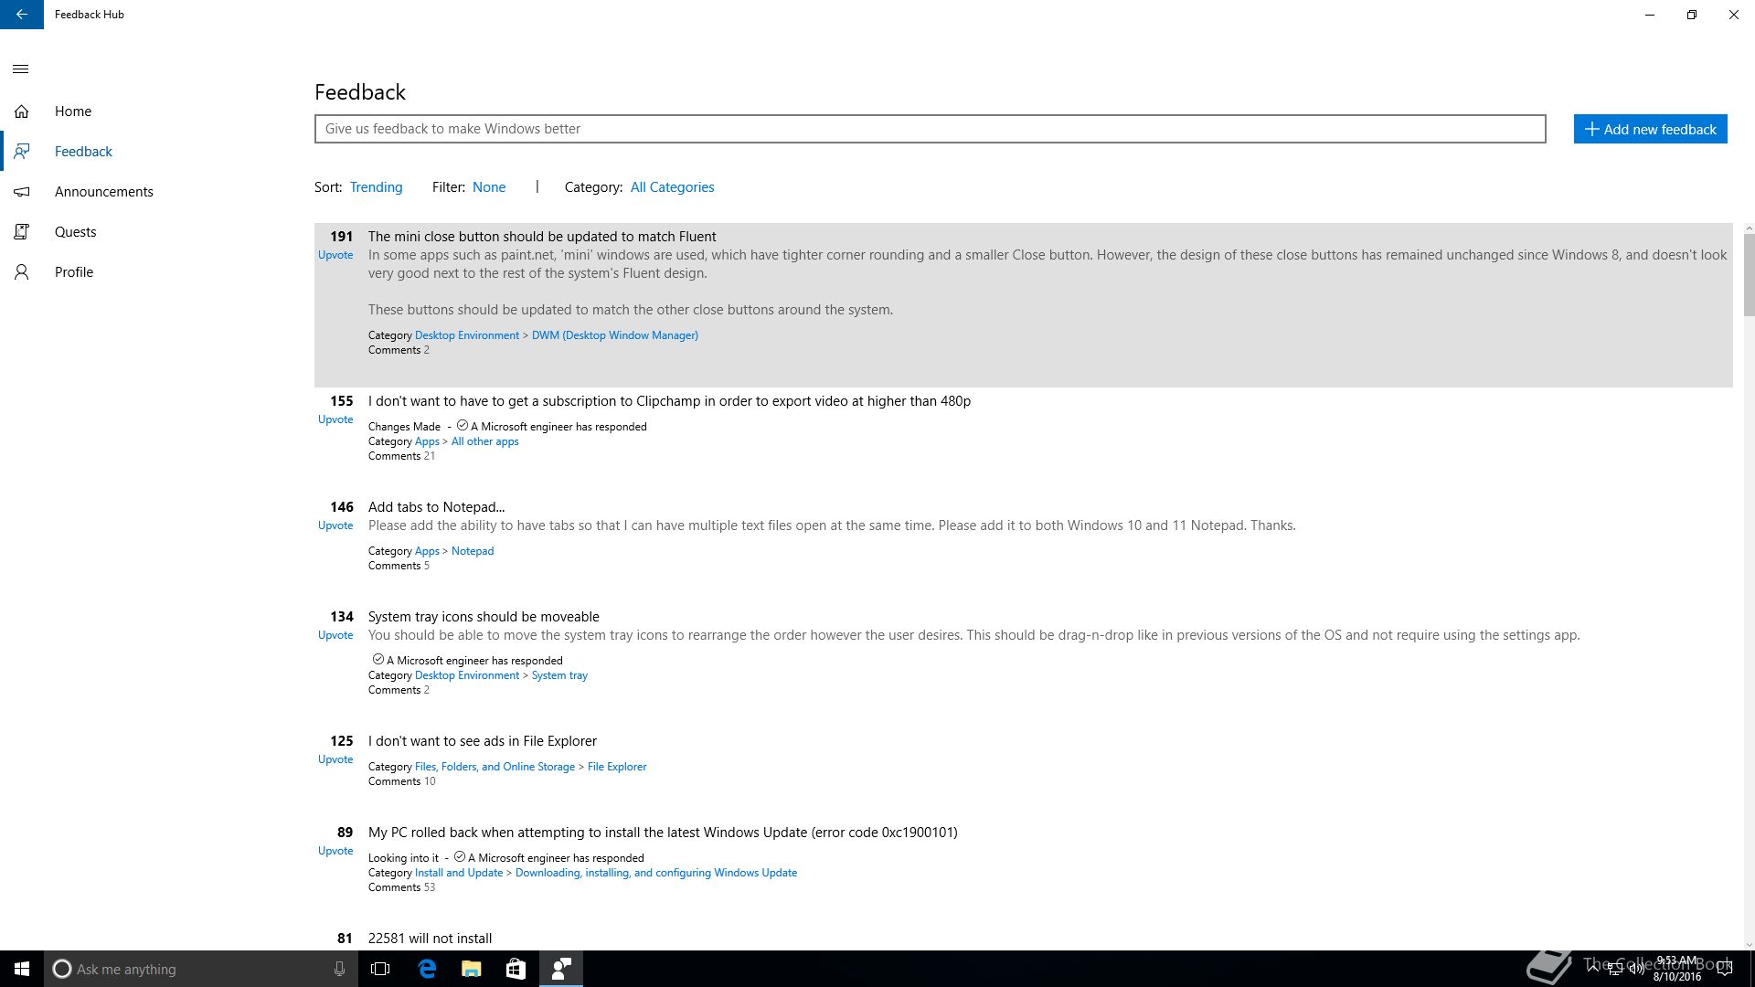Open Notepad category link

(473, 551)
